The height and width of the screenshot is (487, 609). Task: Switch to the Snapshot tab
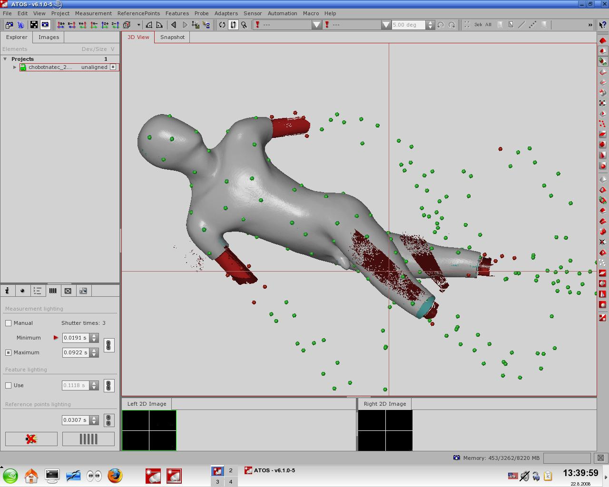coord(172,37)
